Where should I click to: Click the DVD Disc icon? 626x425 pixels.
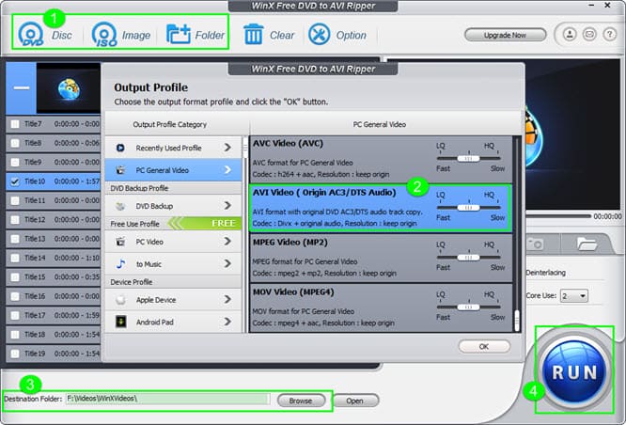(x=30, y=35)
